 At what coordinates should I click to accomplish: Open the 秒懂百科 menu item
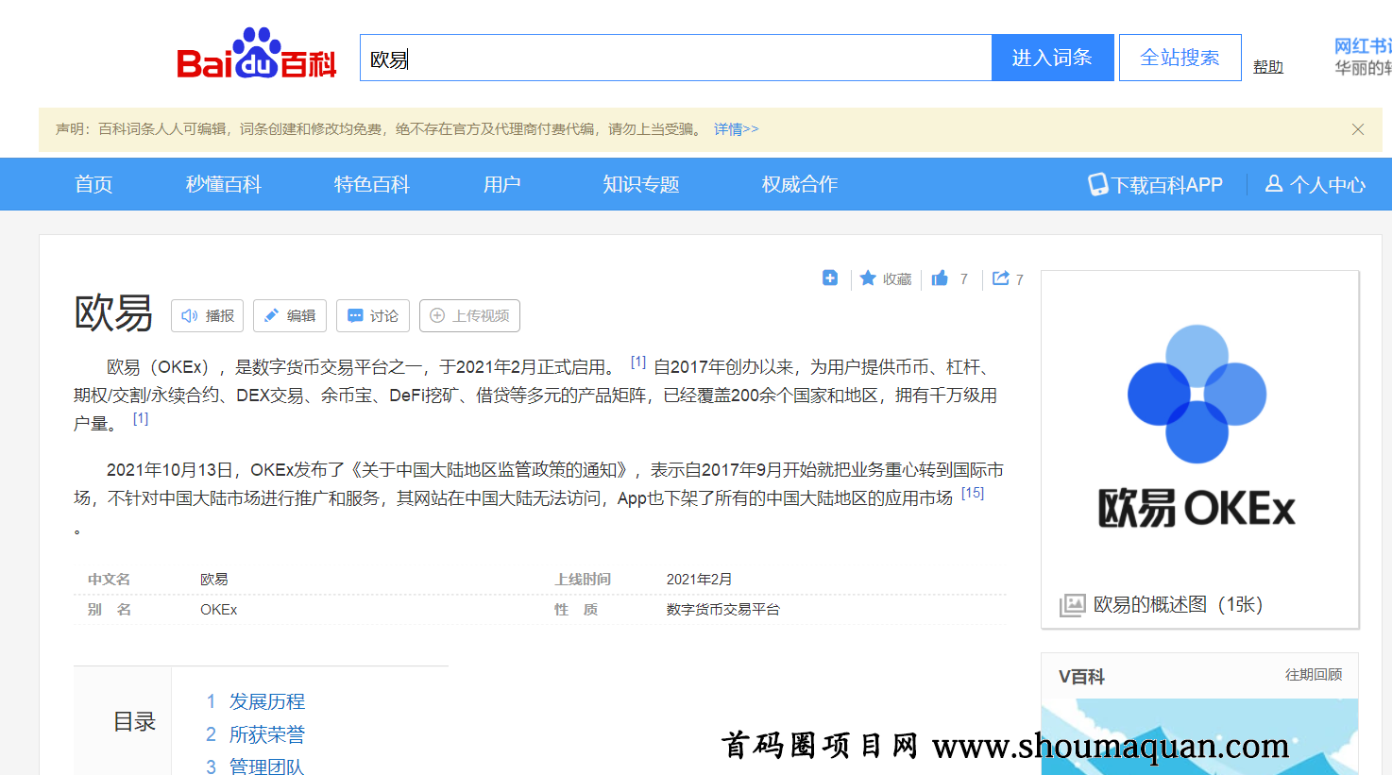(x=223, y=184)
